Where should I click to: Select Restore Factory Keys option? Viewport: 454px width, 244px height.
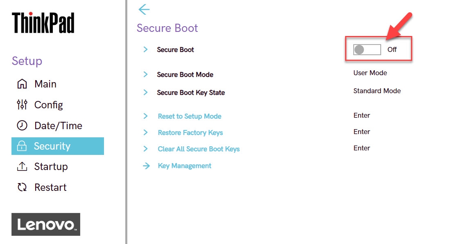click(x=190, y=132)
